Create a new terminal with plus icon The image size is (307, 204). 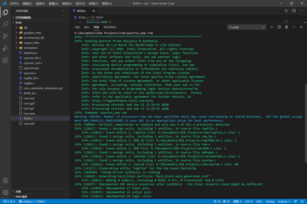click(271, 27)
